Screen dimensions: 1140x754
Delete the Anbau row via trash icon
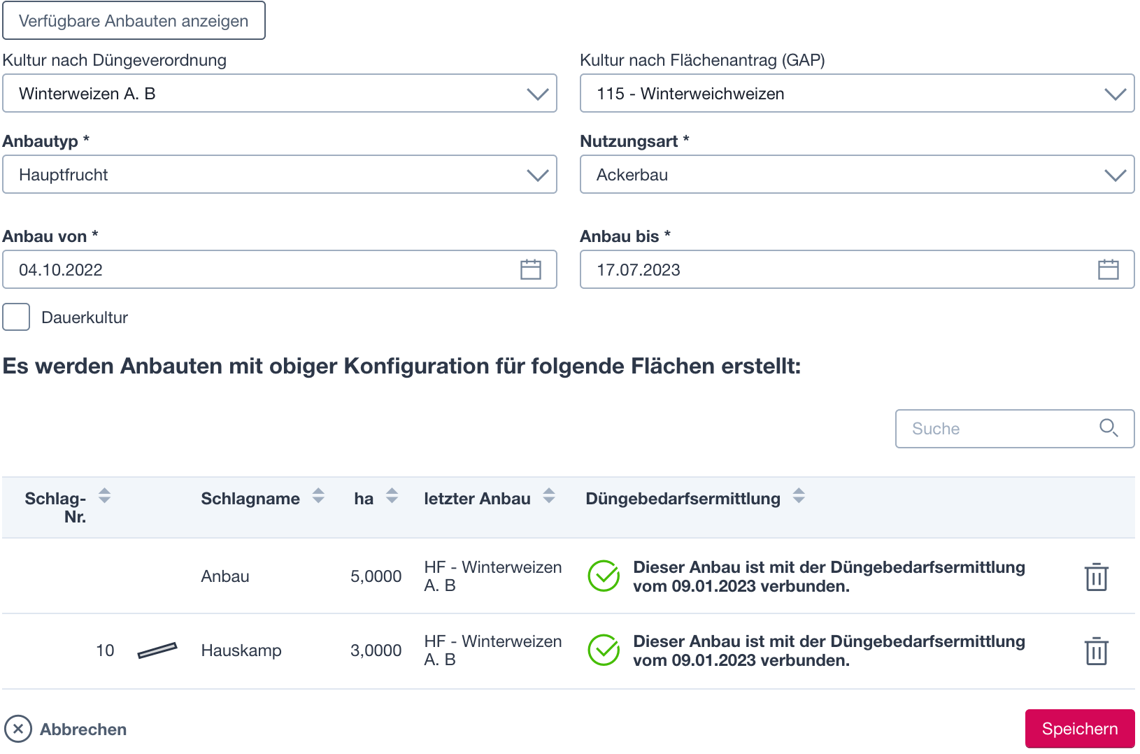coord(1096,577)
